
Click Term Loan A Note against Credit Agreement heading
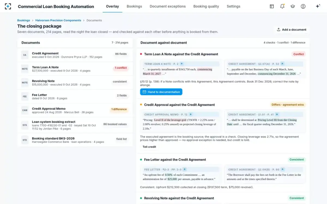181,54
